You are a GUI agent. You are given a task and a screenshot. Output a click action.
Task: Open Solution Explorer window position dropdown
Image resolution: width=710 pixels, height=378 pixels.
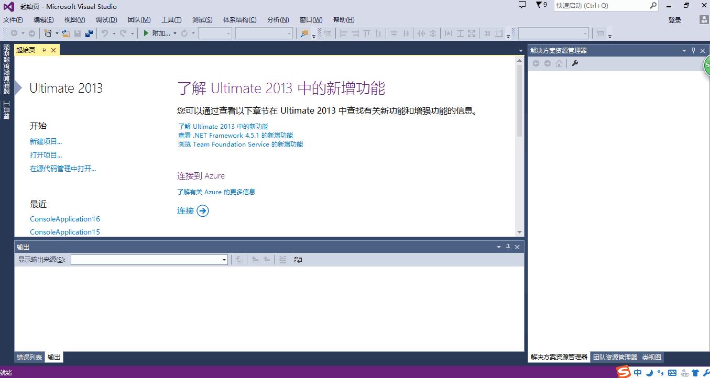point(684,51)
